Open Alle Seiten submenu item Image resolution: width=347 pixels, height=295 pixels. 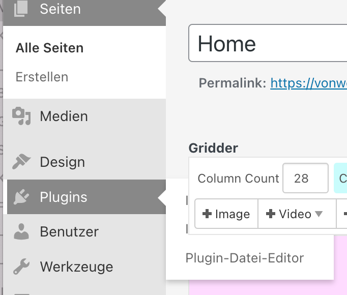pyautogui.click(x=49, y=48)
